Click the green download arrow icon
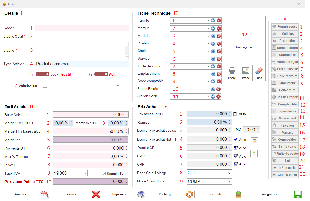The image size is (310, 201). 254,153
